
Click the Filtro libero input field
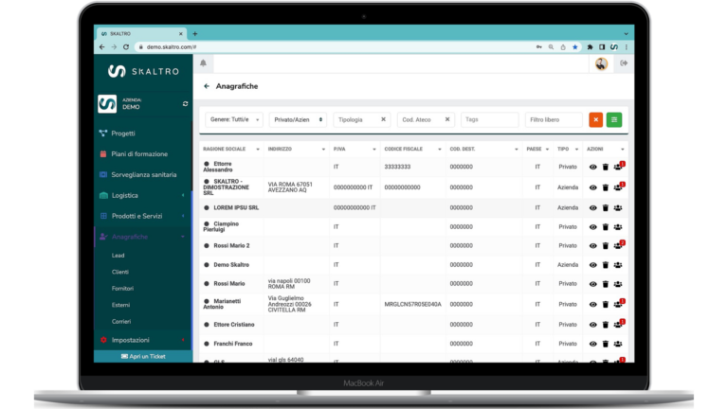coord(554,119)
